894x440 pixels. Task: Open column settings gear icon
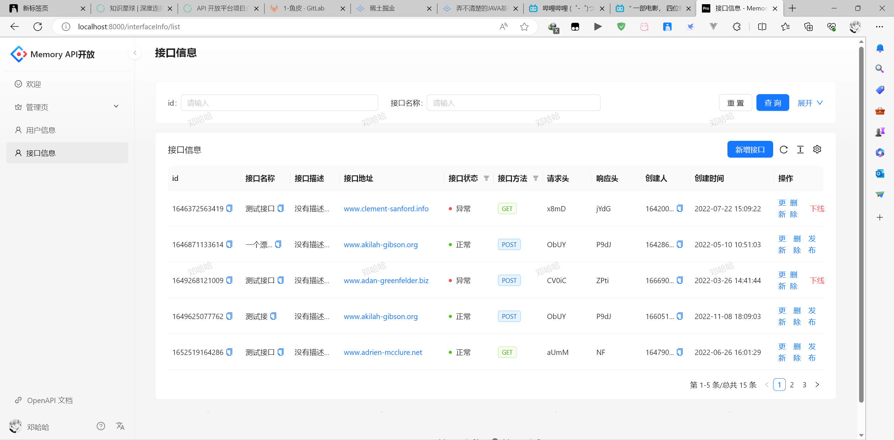tap(817, 149)
